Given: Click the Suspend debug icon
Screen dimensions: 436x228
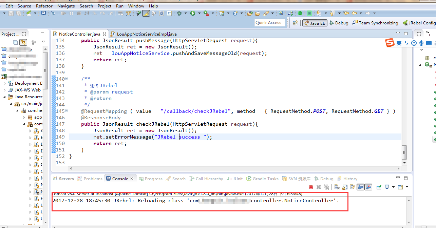Looking at the screenshot, I should 71,13.
